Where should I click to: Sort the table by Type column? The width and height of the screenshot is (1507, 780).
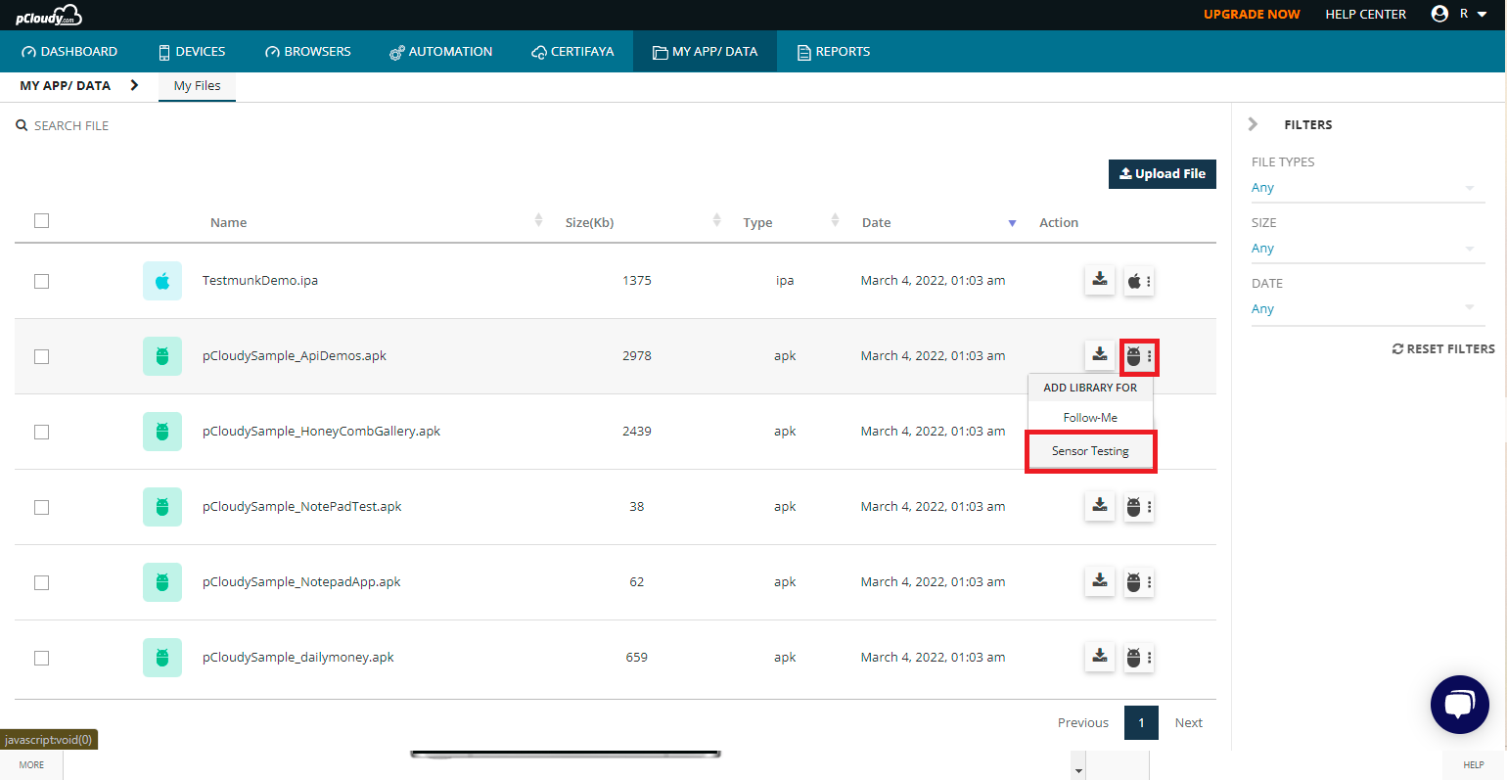point(835,221)
